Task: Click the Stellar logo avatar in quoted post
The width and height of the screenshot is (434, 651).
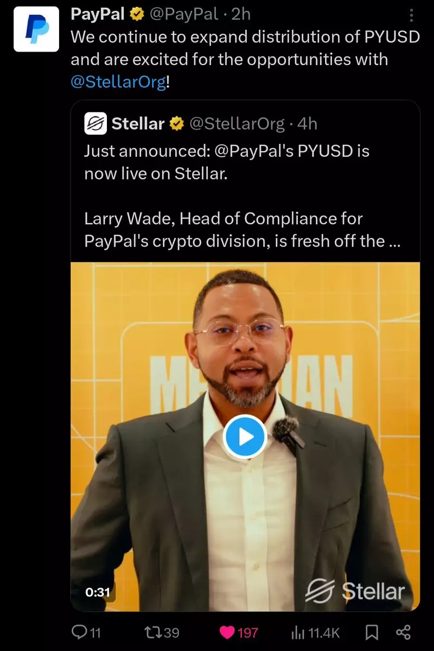Action: point(95,123)
